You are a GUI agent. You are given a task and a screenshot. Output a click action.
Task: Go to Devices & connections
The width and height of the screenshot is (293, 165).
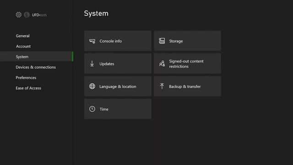(x=36, y=67)
